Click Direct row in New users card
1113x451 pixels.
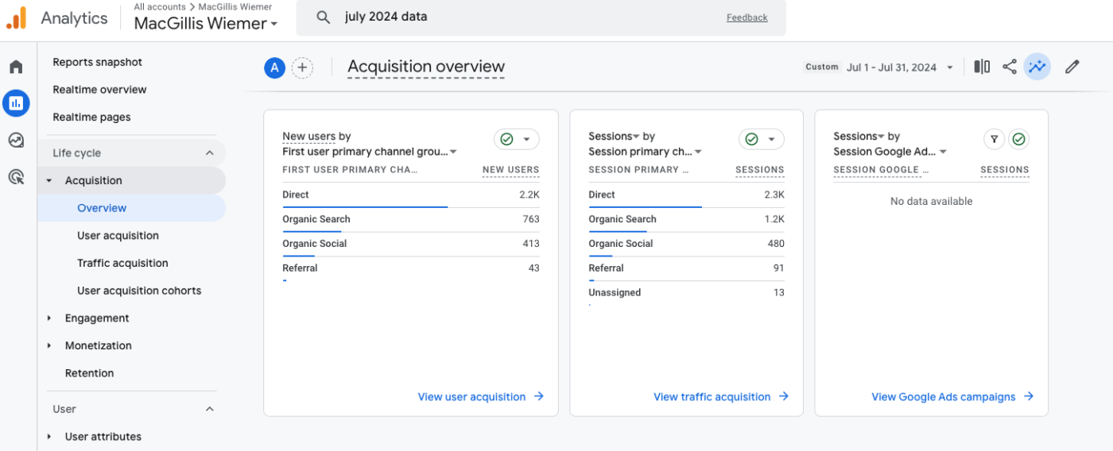(411, 195)
